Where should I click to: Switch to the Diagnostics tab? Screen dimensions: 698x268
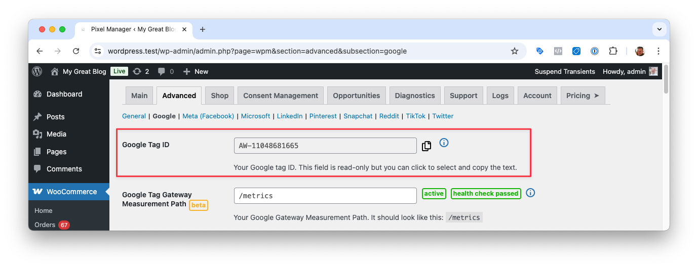click(x=415, y=96)
